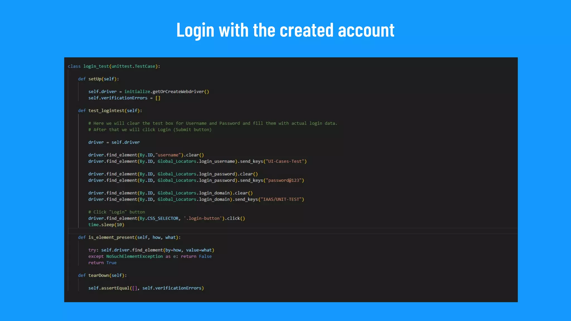This screenshot has height=321, width=571.
Task: Click the 'self.verificationErrors = []' line
Action: click(124, 98)
